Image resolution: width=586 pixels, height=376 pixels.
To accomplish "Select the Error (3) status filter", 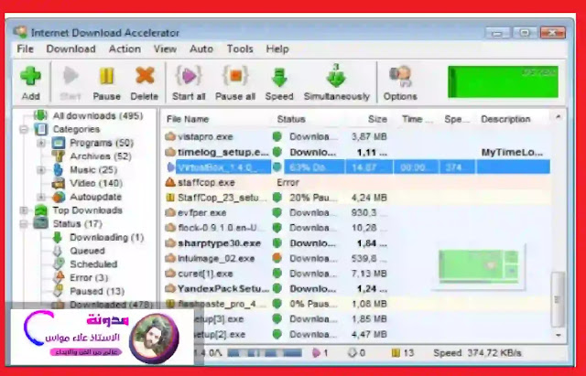I will pos(89,277).
